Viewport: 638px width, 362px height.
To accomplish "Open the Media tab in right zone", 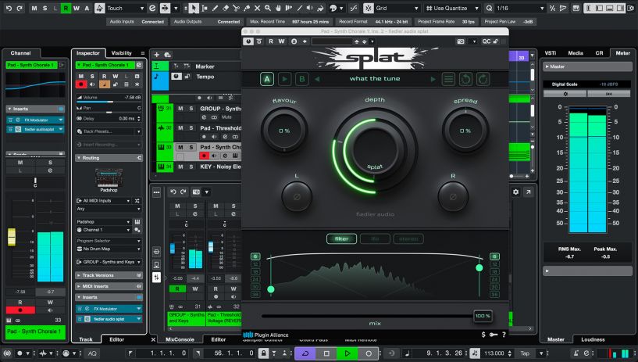I will pos(576,53).
